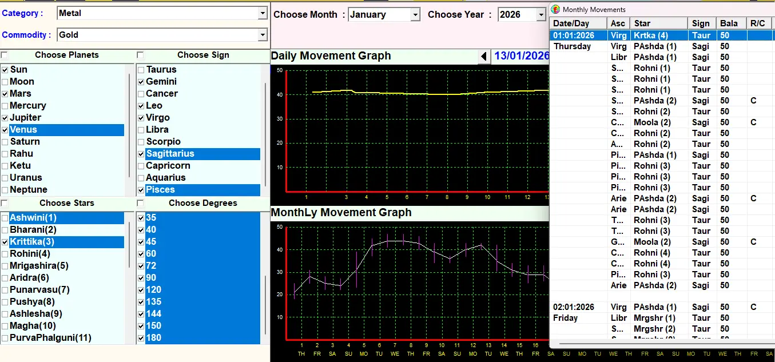Toggle the Choose Degrees header checkbox
This screenshot has height=362, width=775.
(141, 203)
